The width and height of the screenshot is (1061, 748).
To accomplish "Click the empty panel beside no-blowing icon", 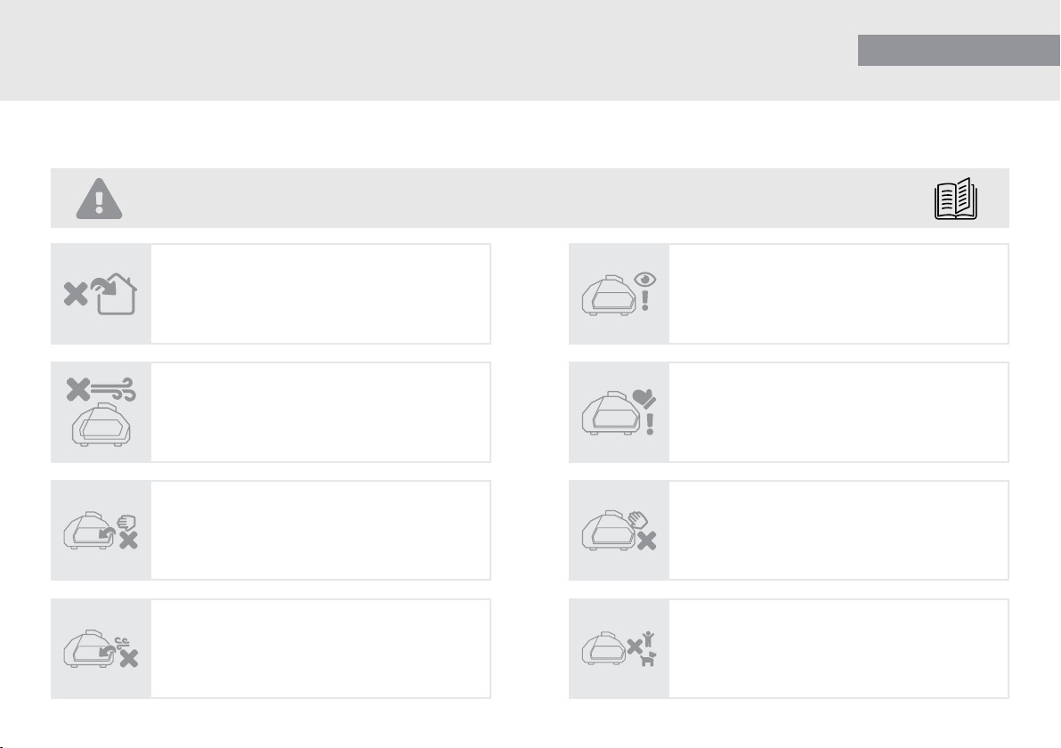I will (x=320, y=648).
